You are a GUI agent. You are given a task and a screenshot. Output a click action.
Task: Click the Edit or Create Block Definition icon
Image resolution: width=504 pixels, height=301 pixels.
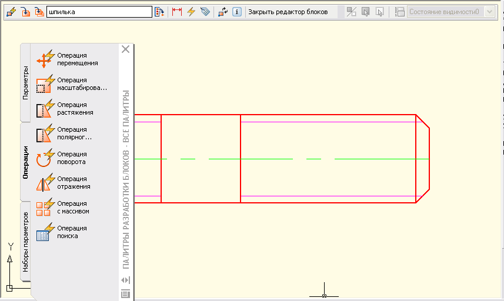(x=11, y=12)
